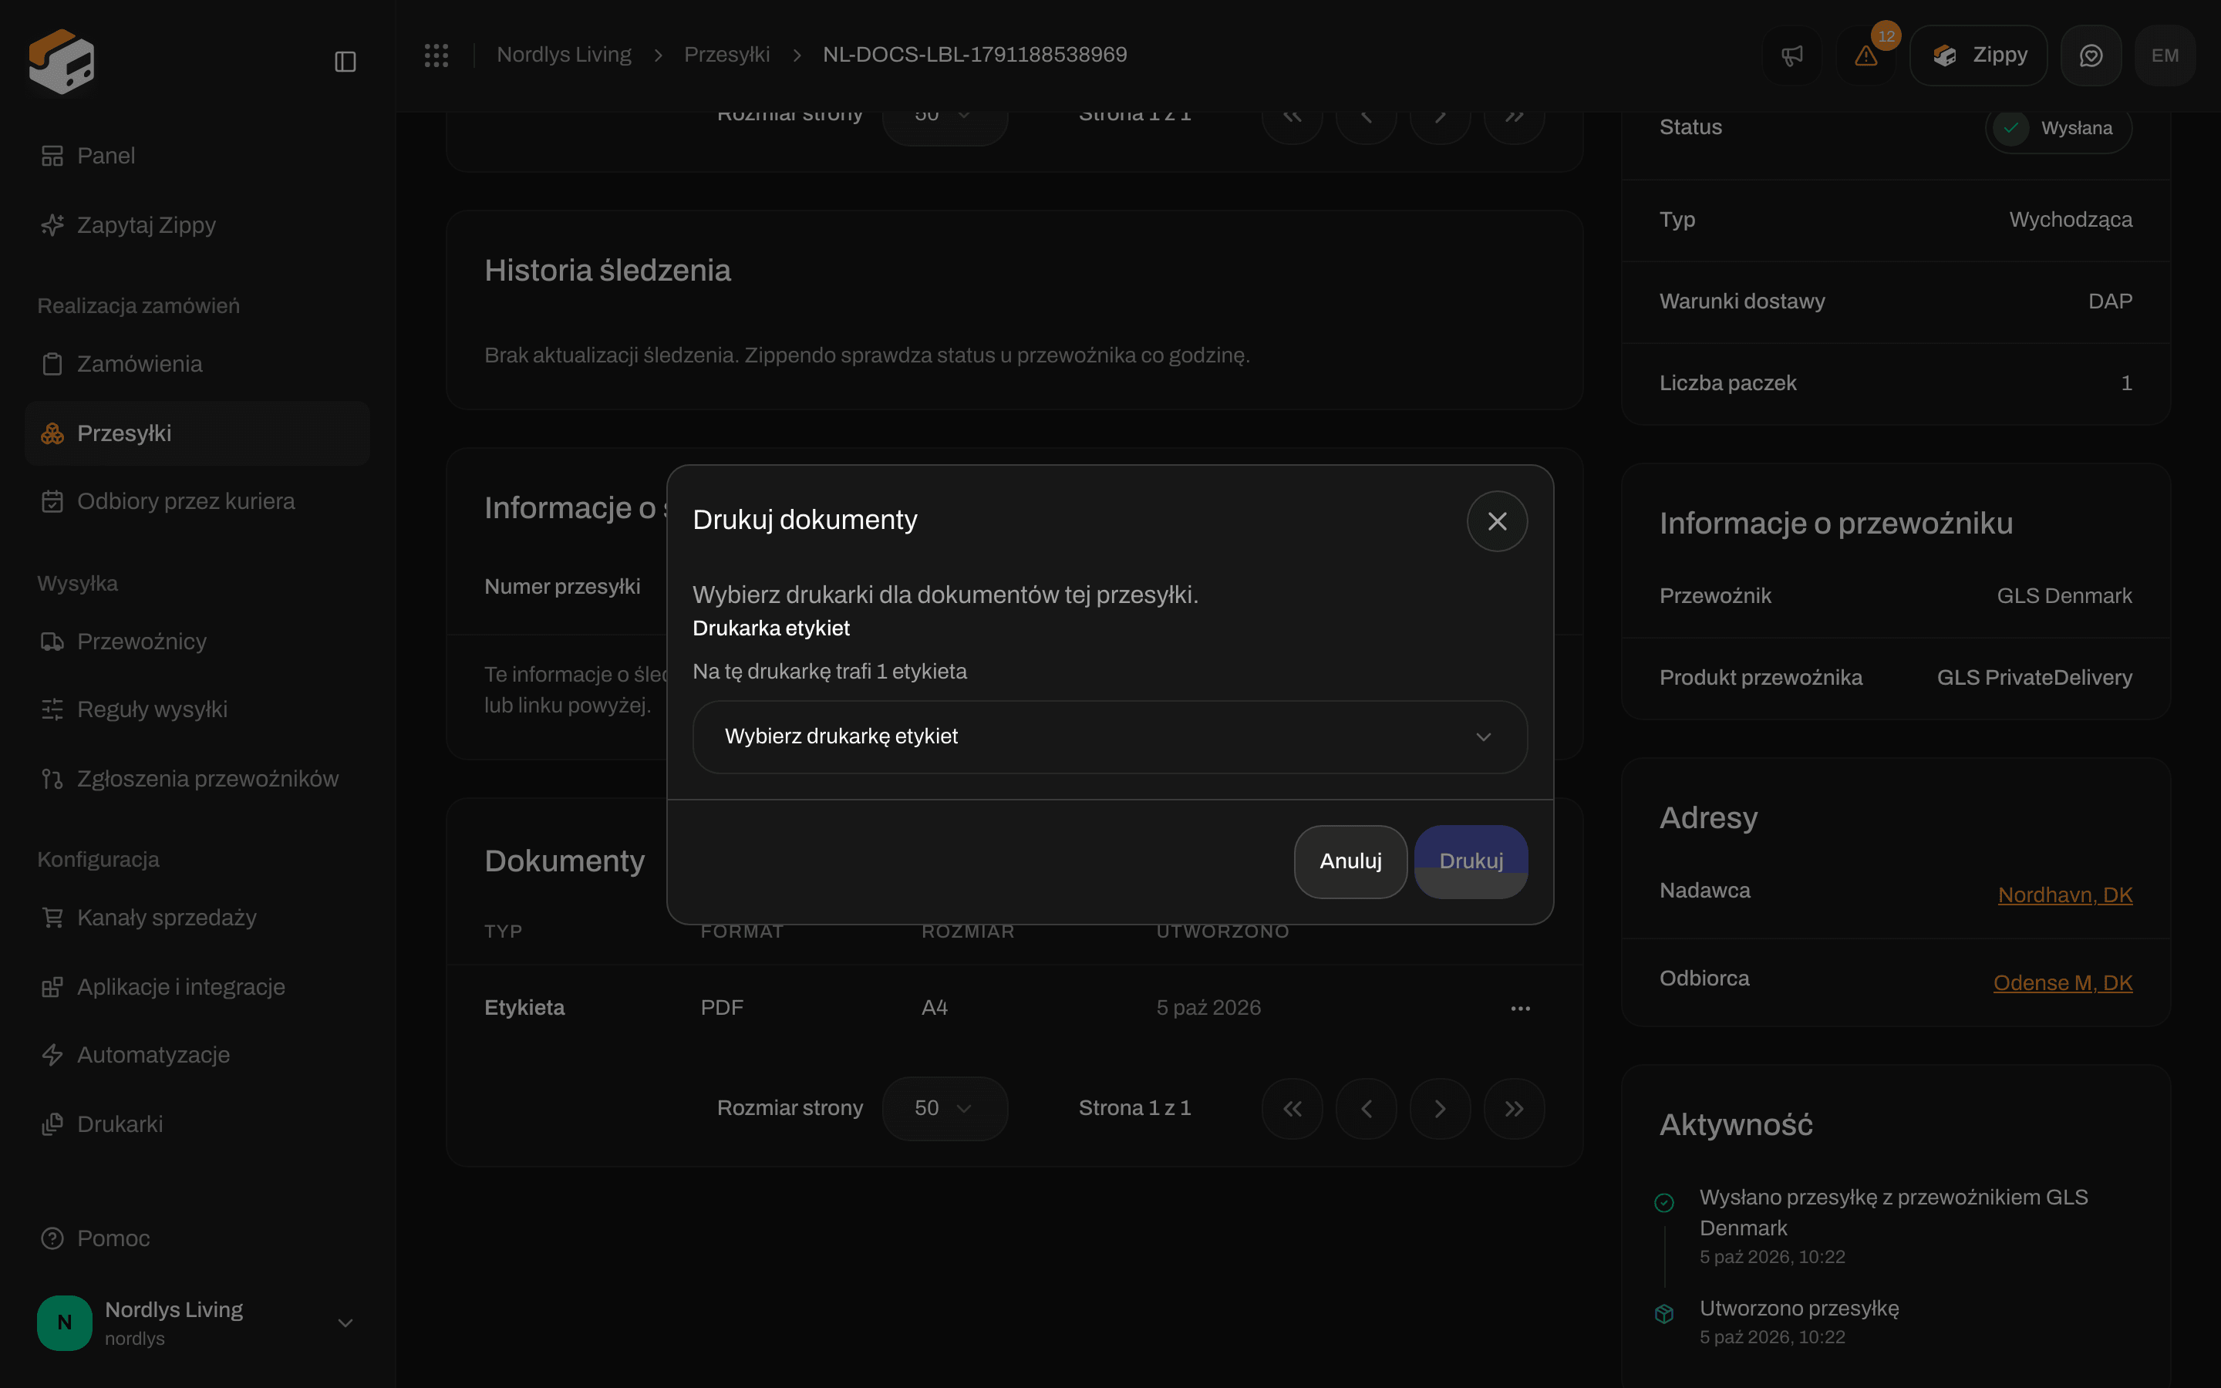Open the chat support icon

click(x=2091, y=55)
